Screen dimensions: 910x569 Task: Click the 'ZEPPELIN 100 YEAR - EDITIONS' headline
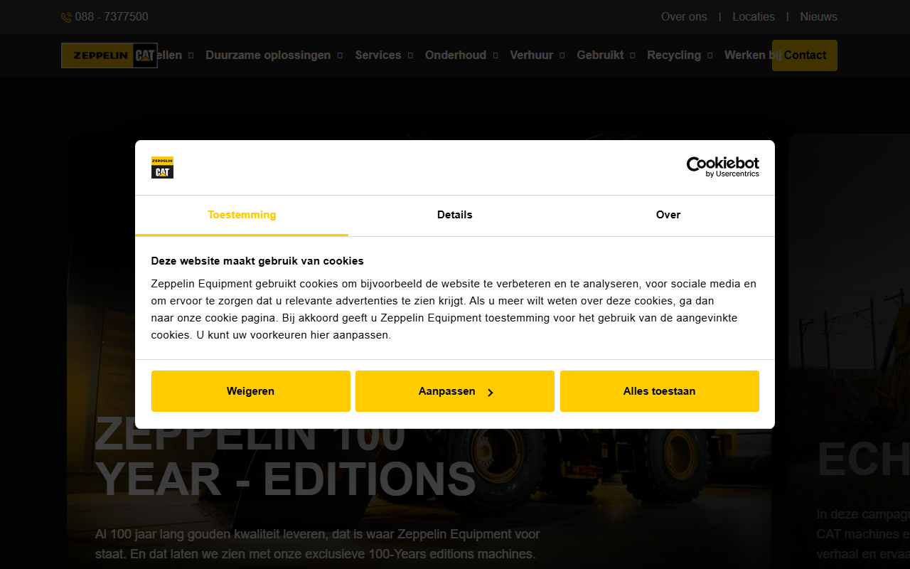pos(285,458)
